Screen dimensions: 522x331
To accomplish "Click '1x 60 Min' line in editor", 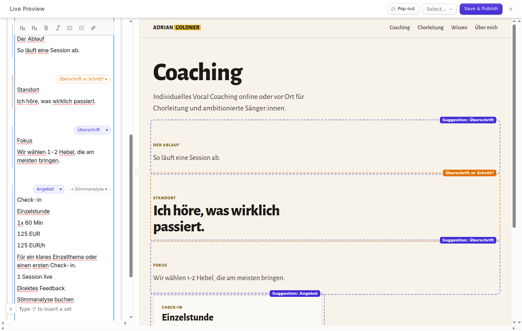I will [x=30, y=223].
